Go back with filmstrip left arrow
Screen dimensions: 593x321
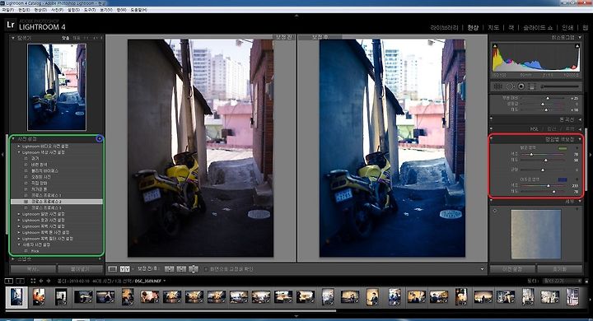41,281
